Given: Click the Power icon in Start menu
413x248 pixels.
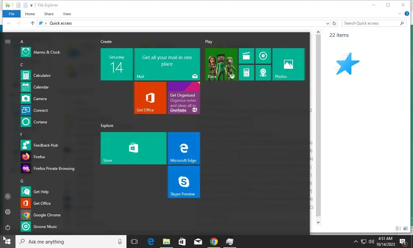Looking at the screenshot, I should [8, 227].
